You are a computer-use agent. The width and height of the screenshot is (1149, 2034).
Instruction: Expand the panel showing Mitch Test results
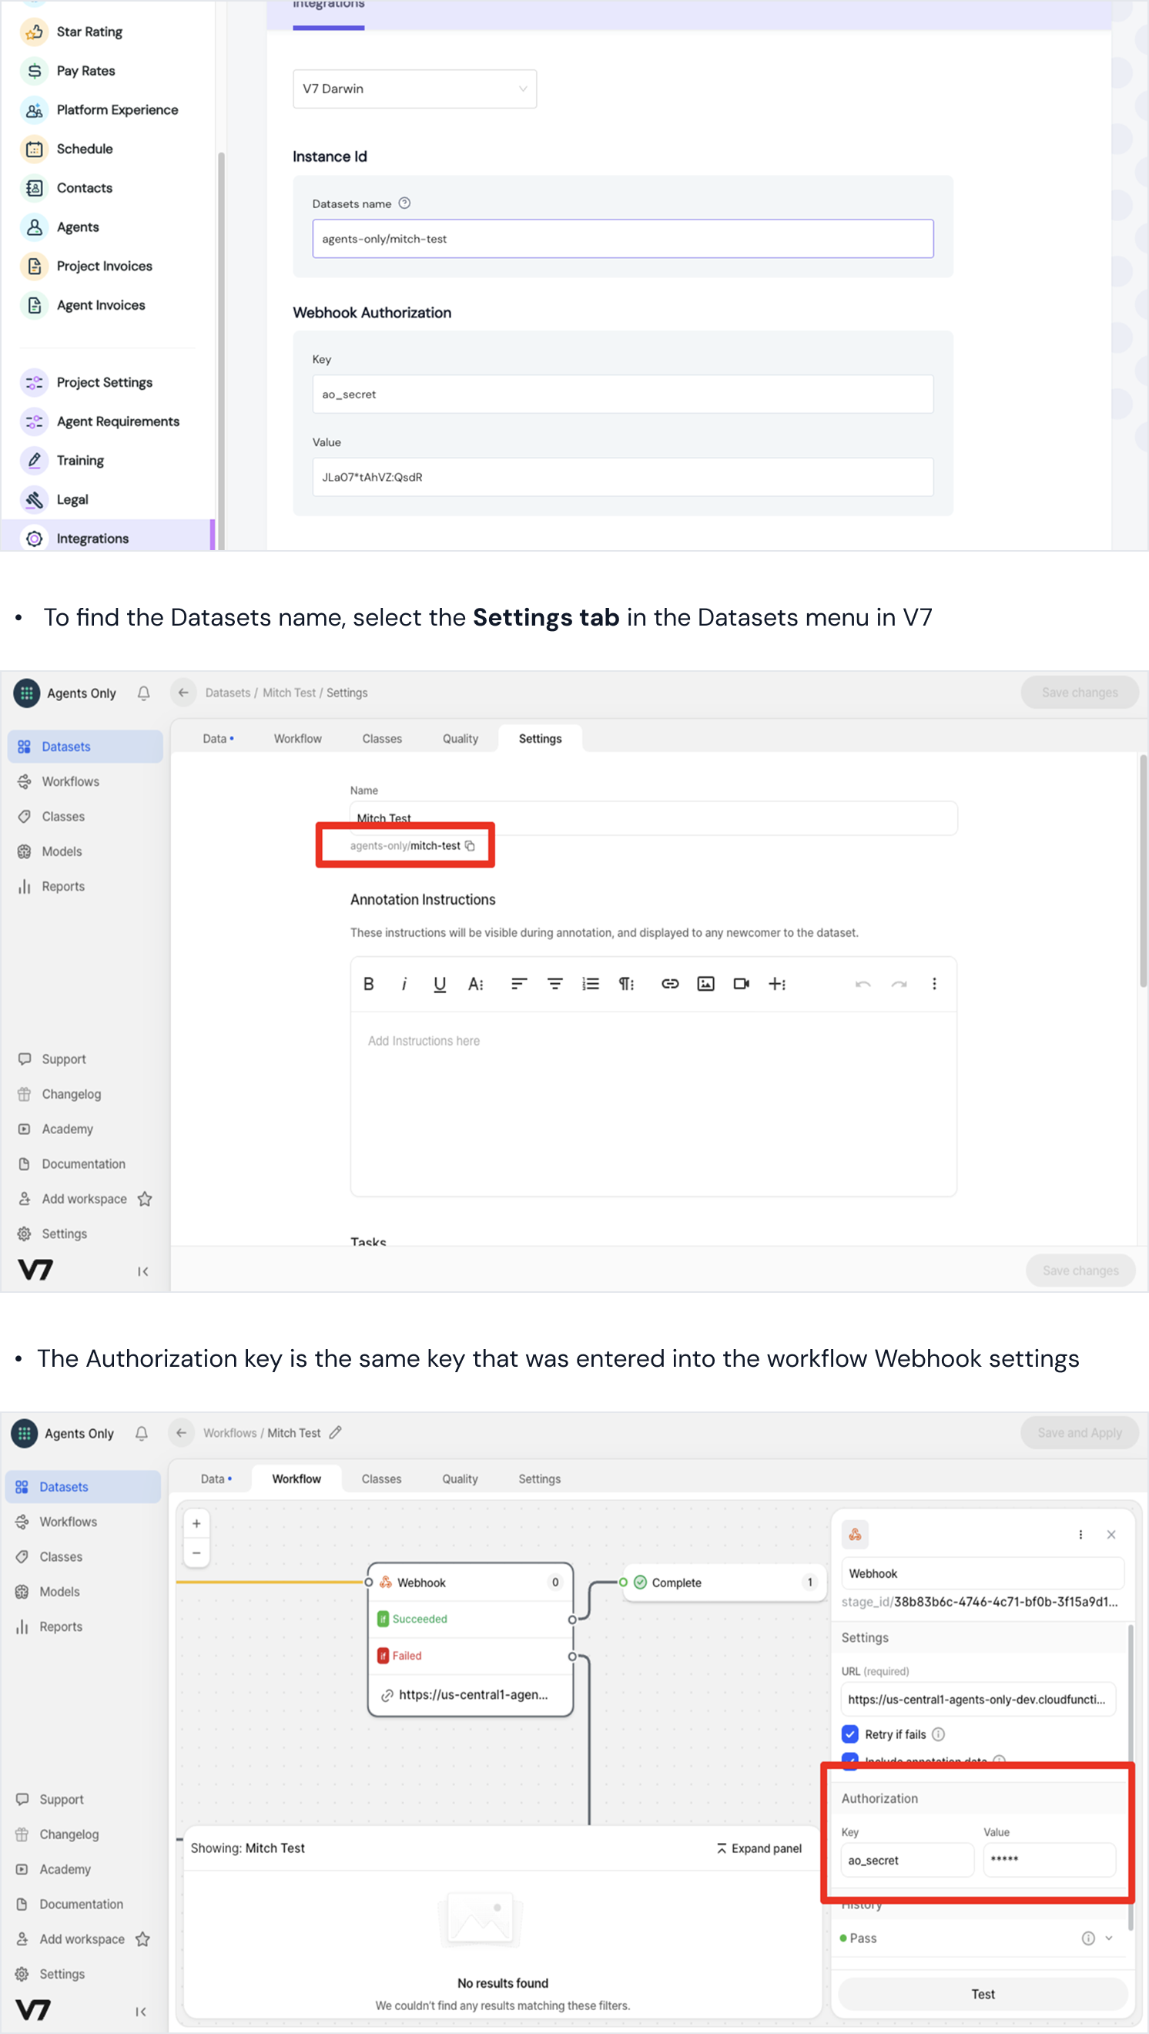pyautogui.click(x=759, y=1848)
